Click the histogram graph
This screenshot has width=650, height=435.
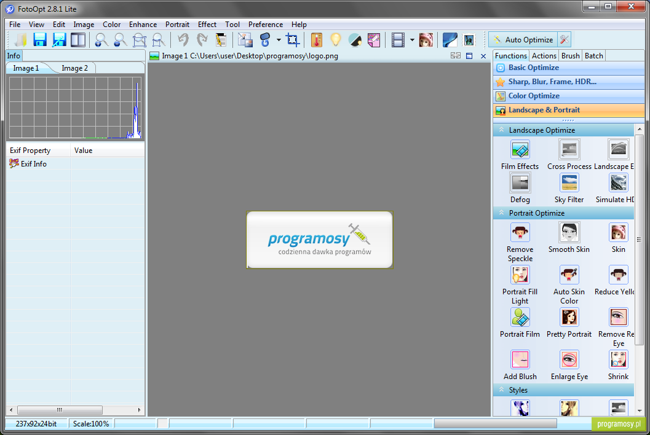click(75, 108)
